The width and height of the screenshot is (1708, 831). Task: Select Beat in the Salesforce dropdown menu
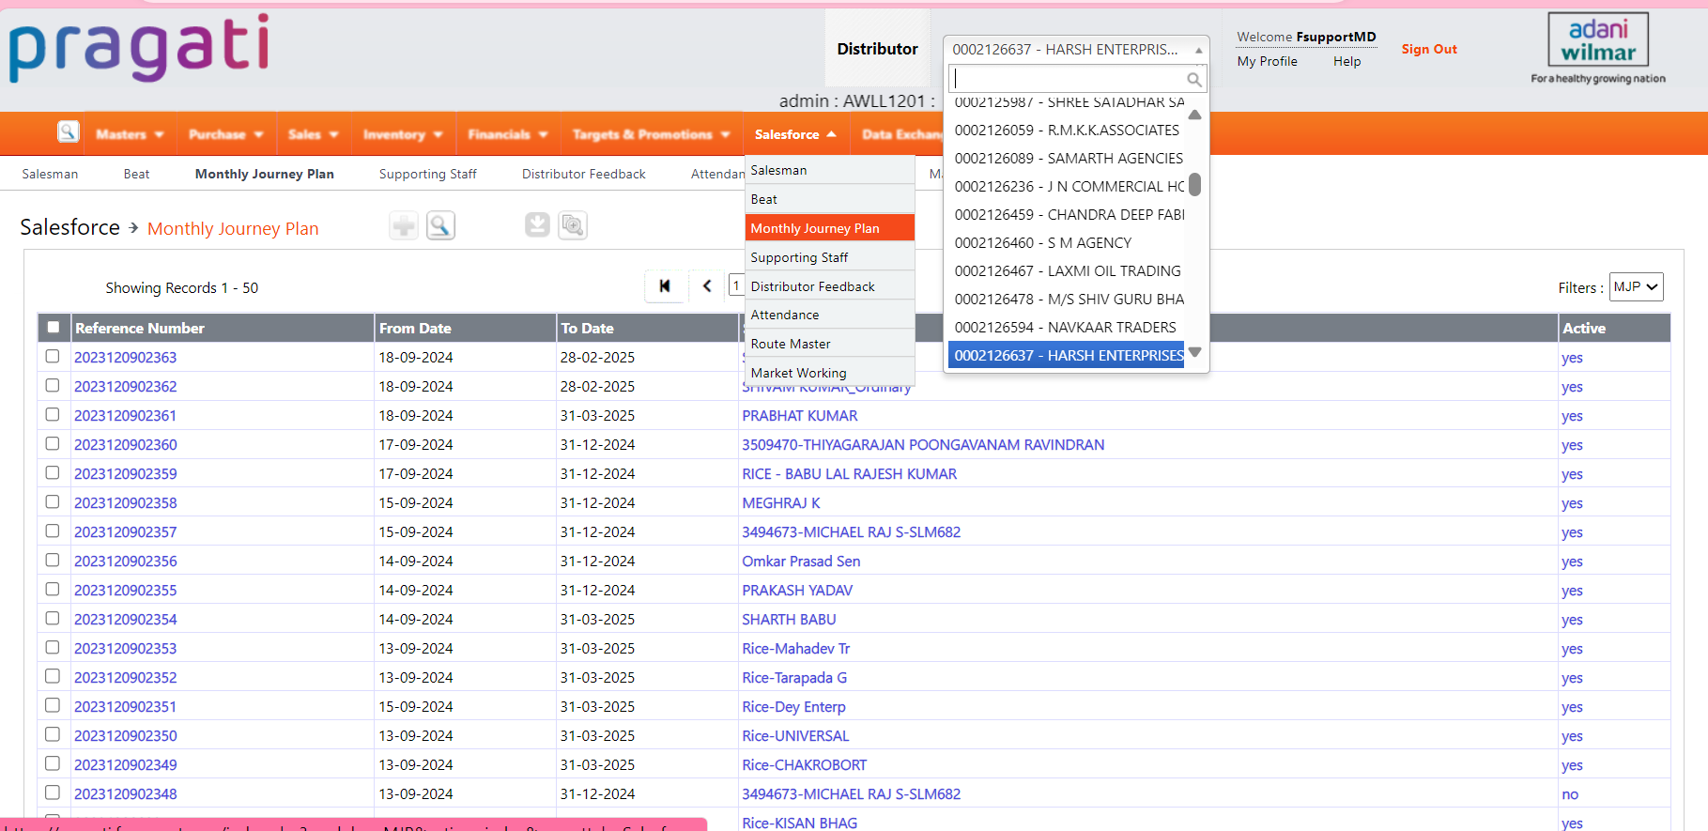830,199
